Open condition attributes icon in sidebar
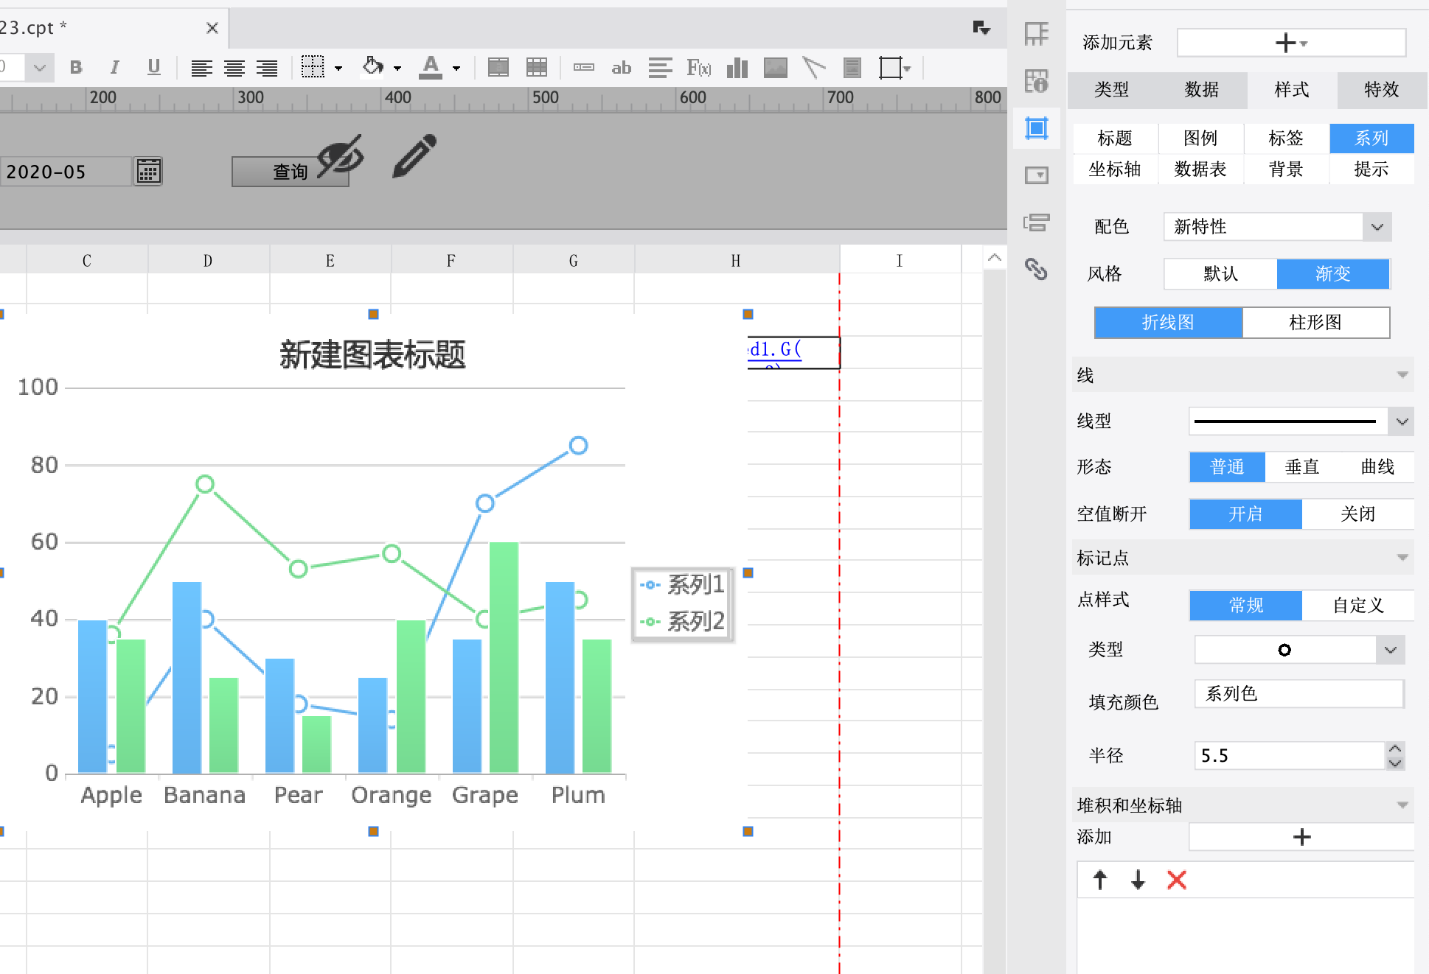Image resolution: width=1429 pixels, height=974 pixels. point(1036,222)
